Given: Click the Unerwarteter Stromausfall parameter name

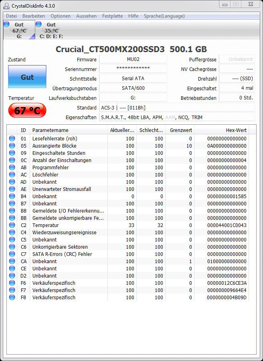Looking at the screenshot, I should coord(62,189).
